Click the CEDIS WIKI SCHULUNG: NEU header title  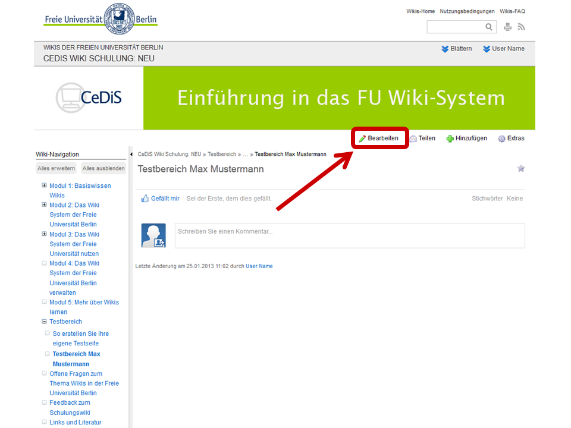pos(99,59)
